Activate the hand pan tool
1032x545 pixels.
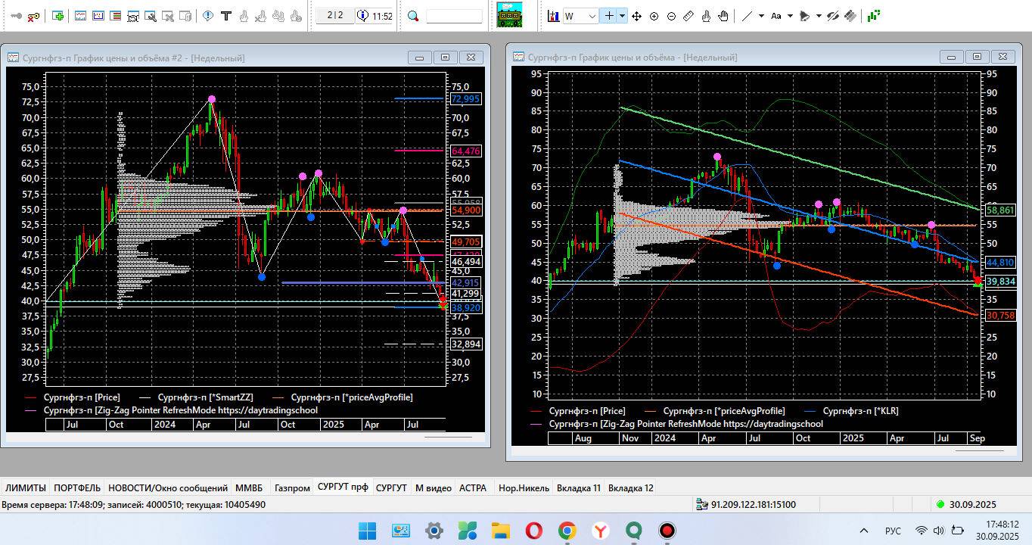tap(723, 16)
